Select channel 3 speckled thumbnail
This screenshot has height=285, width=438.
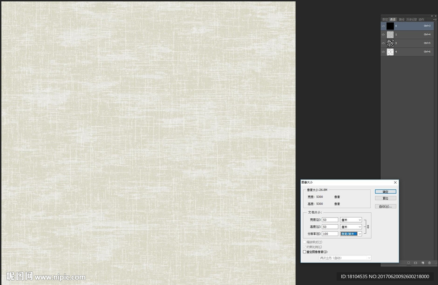(x=390, y=43)
